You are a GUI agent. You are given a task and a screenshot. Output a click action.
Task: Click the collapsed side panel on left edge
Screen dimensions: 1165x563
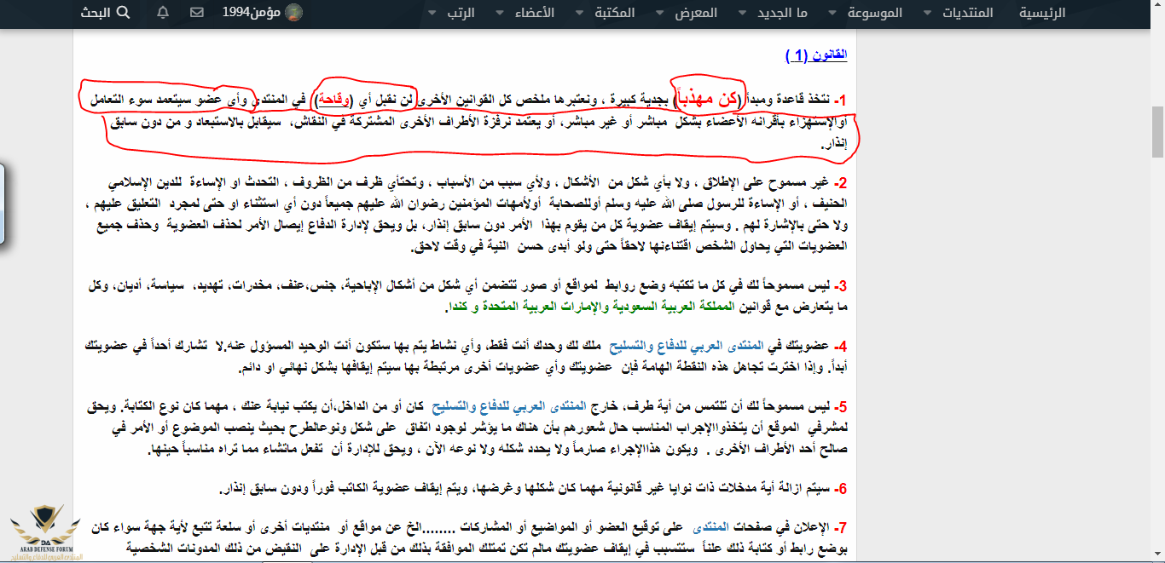(3, 204)
